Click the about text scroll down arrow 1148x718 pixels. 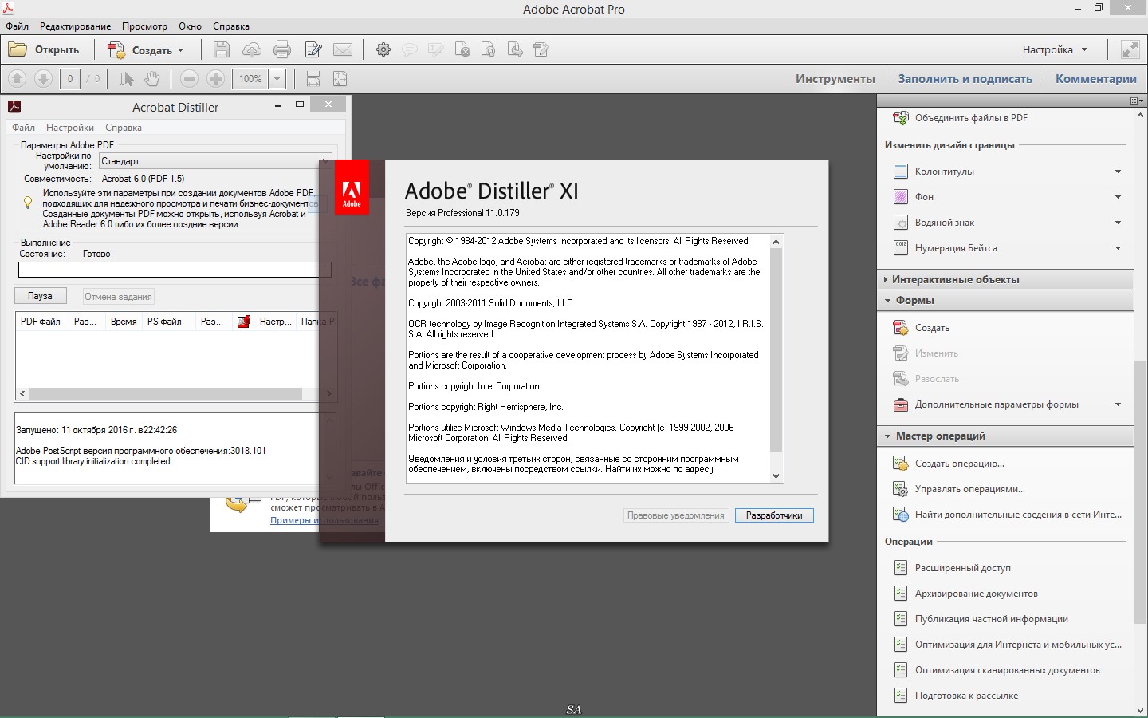click(776, 476)
